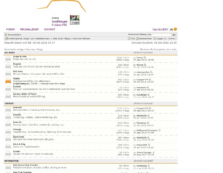The width and height of the screenshot is (223, 173).
Task: Click the home icon beside Forumindex
Action: (6, 35)
